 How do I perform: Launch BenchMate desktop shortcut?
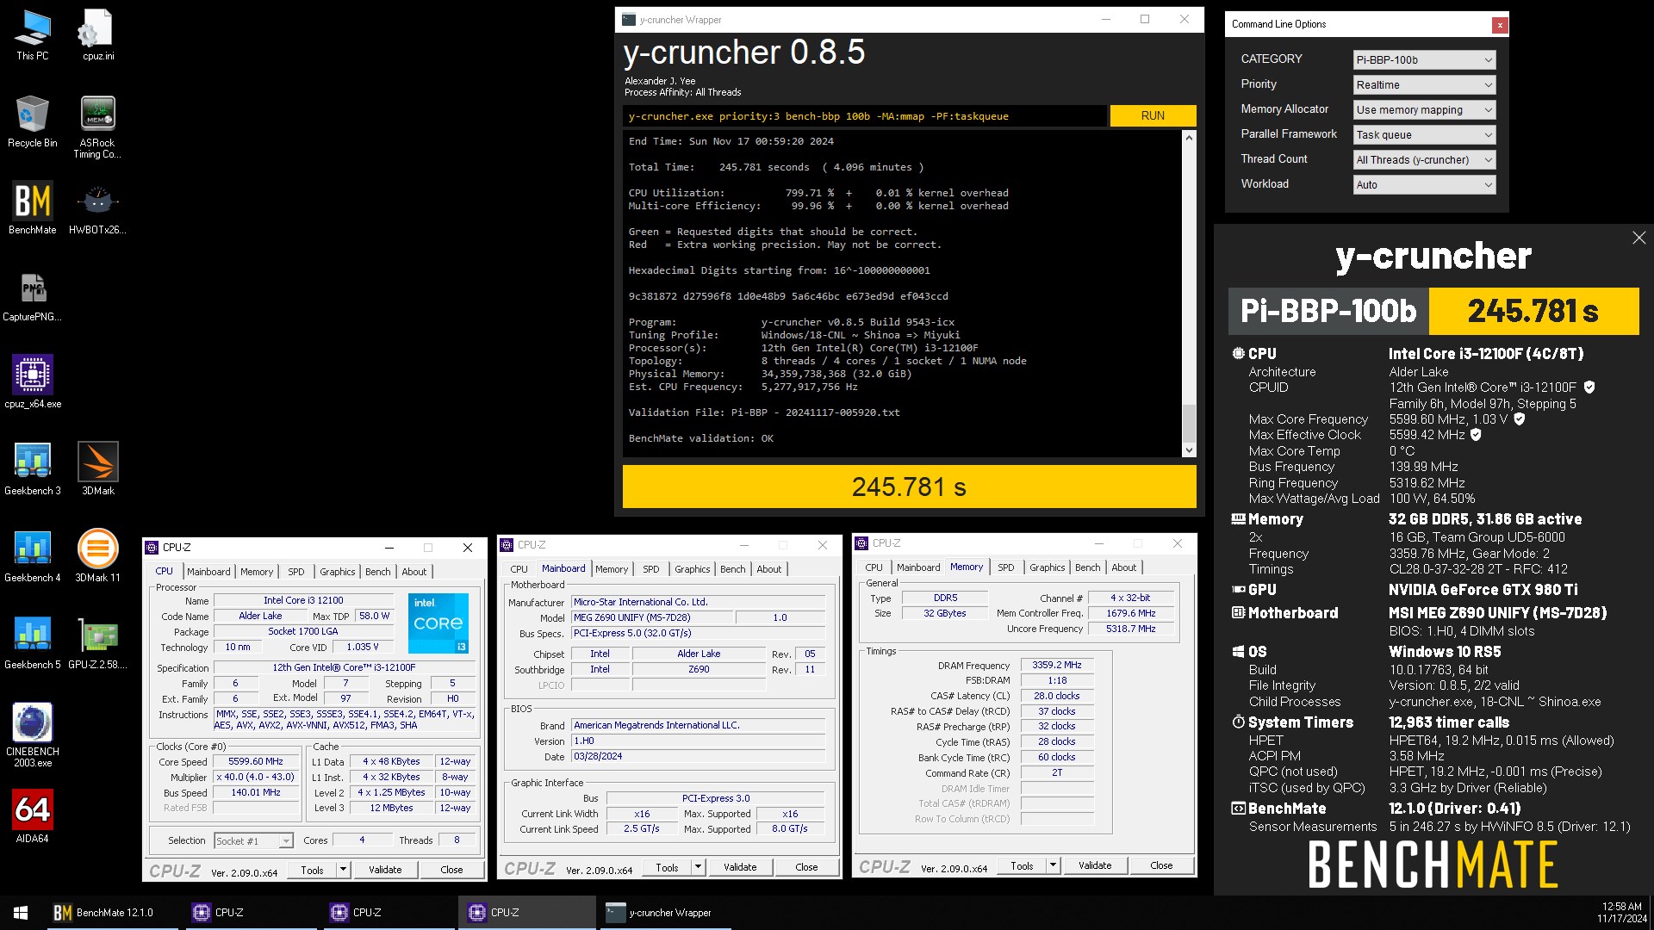click(x=33, y=208)
